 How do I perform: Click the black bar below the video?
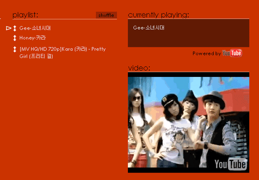click(x=189, y=170)
